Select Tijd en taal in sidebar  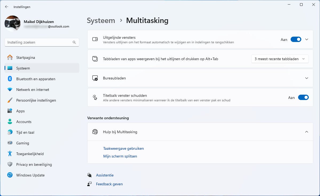25,132
